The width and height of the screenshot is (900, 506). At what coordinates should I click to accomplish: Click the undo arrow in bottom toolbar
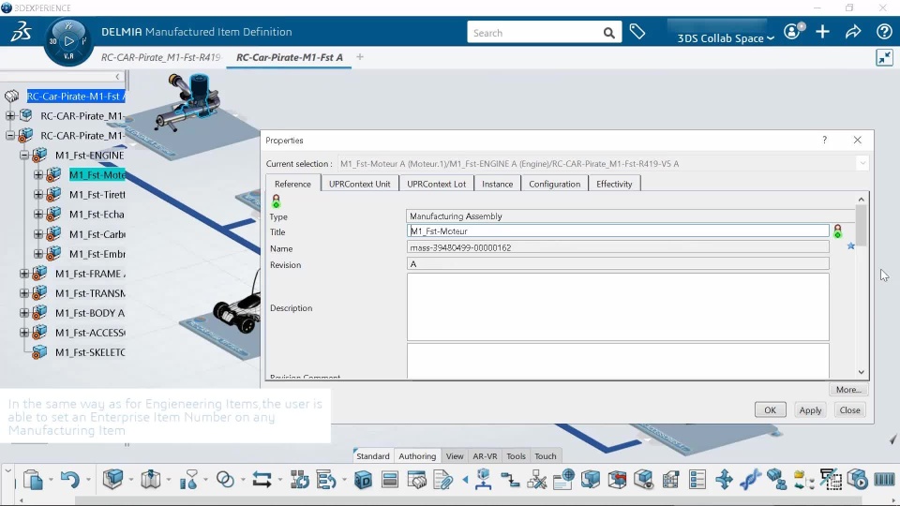70,479
